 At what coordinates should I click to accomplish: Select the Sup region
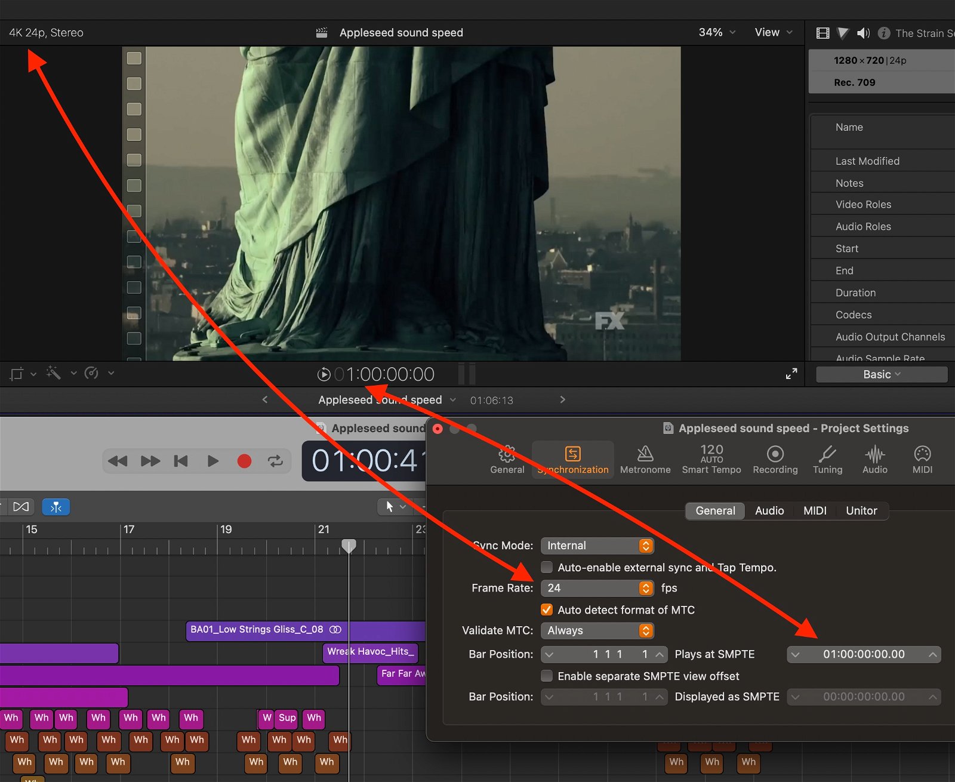[287, 718]
